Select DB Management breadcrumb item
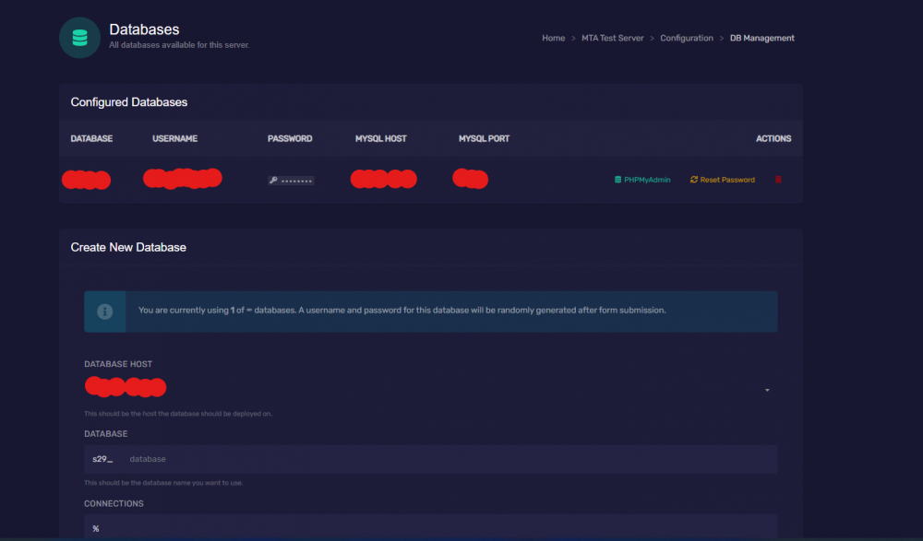The height and width of the screenshot is (541, 923). (761, 38)
